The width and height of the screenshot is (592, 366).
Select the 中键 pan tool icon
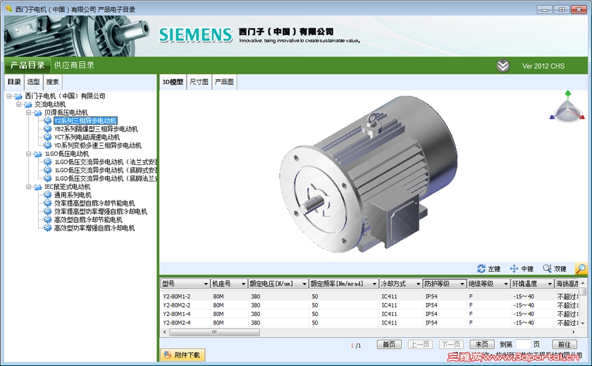(x=514, y=269)
